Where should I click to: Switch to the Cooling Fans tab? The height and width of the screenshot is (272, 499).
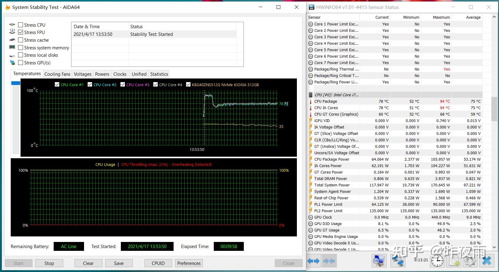point(57,74)
